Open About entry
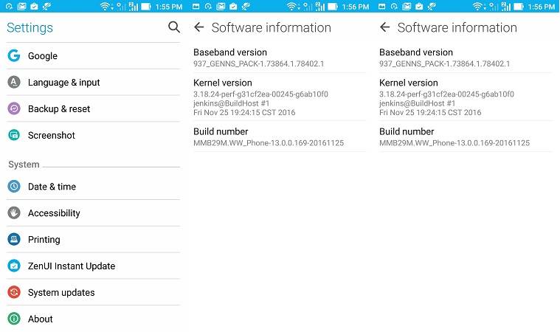This screenshot has width=560, height=332. [93, 319]
